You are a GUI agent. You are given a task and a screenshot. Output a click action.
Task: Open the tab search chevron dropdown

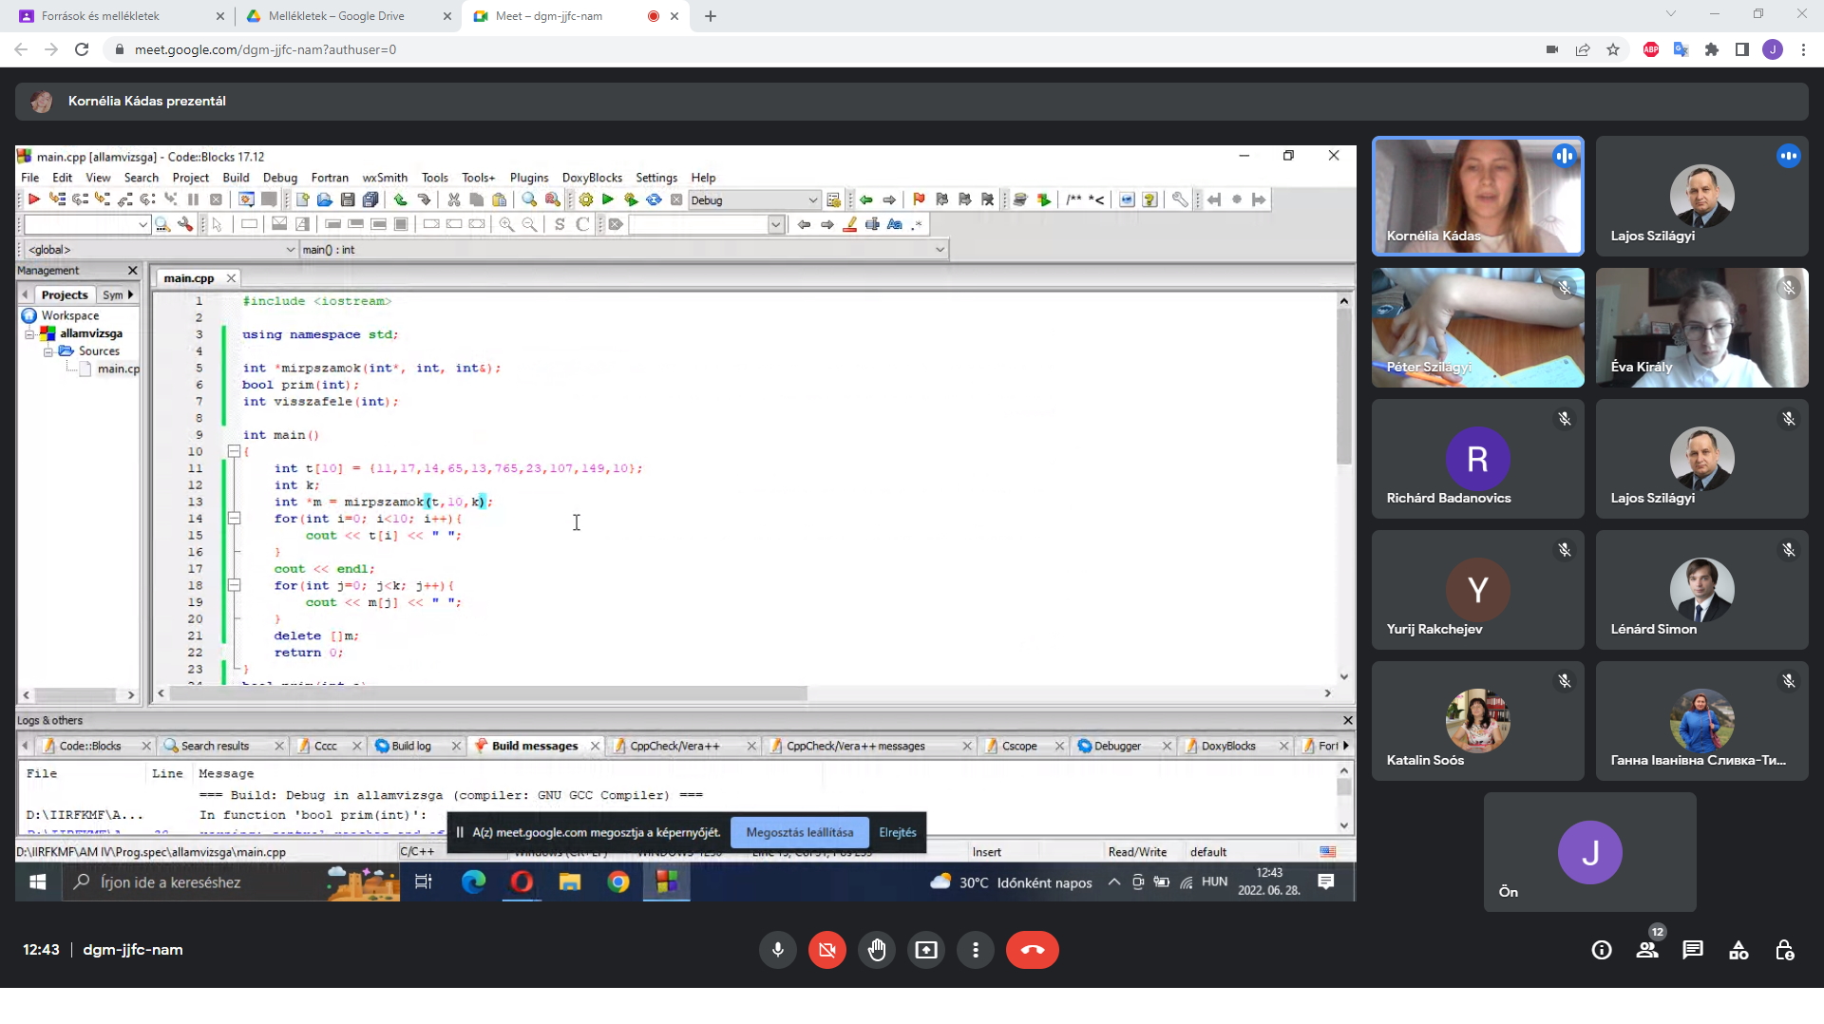(x=1671, y=14)
